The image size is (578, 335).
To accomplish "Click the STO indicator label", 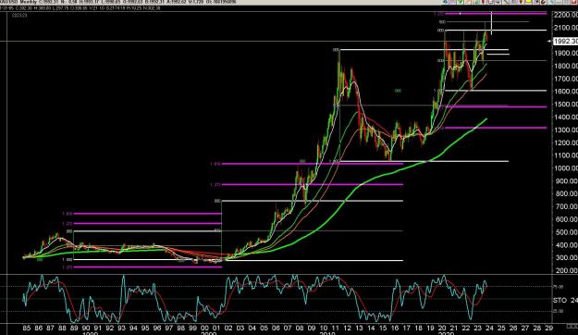I will tap(560, 301).
